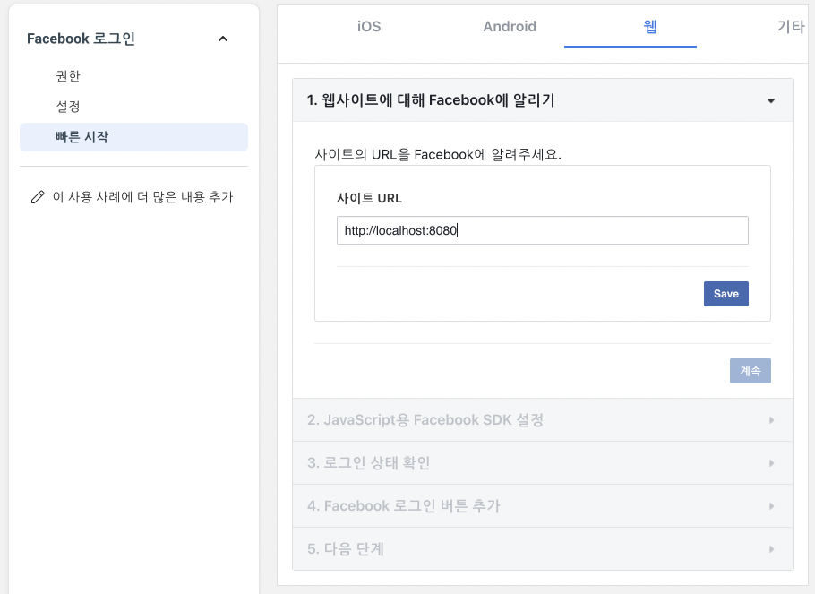Switch to the Android tab
The height and width of the screenshot is (594, 815).
510,27
